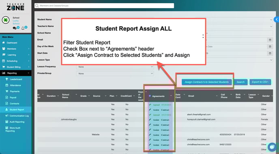This screenshot has height=154, width=279.
Task: Open the Source column filter arrow
Action: 105,96
